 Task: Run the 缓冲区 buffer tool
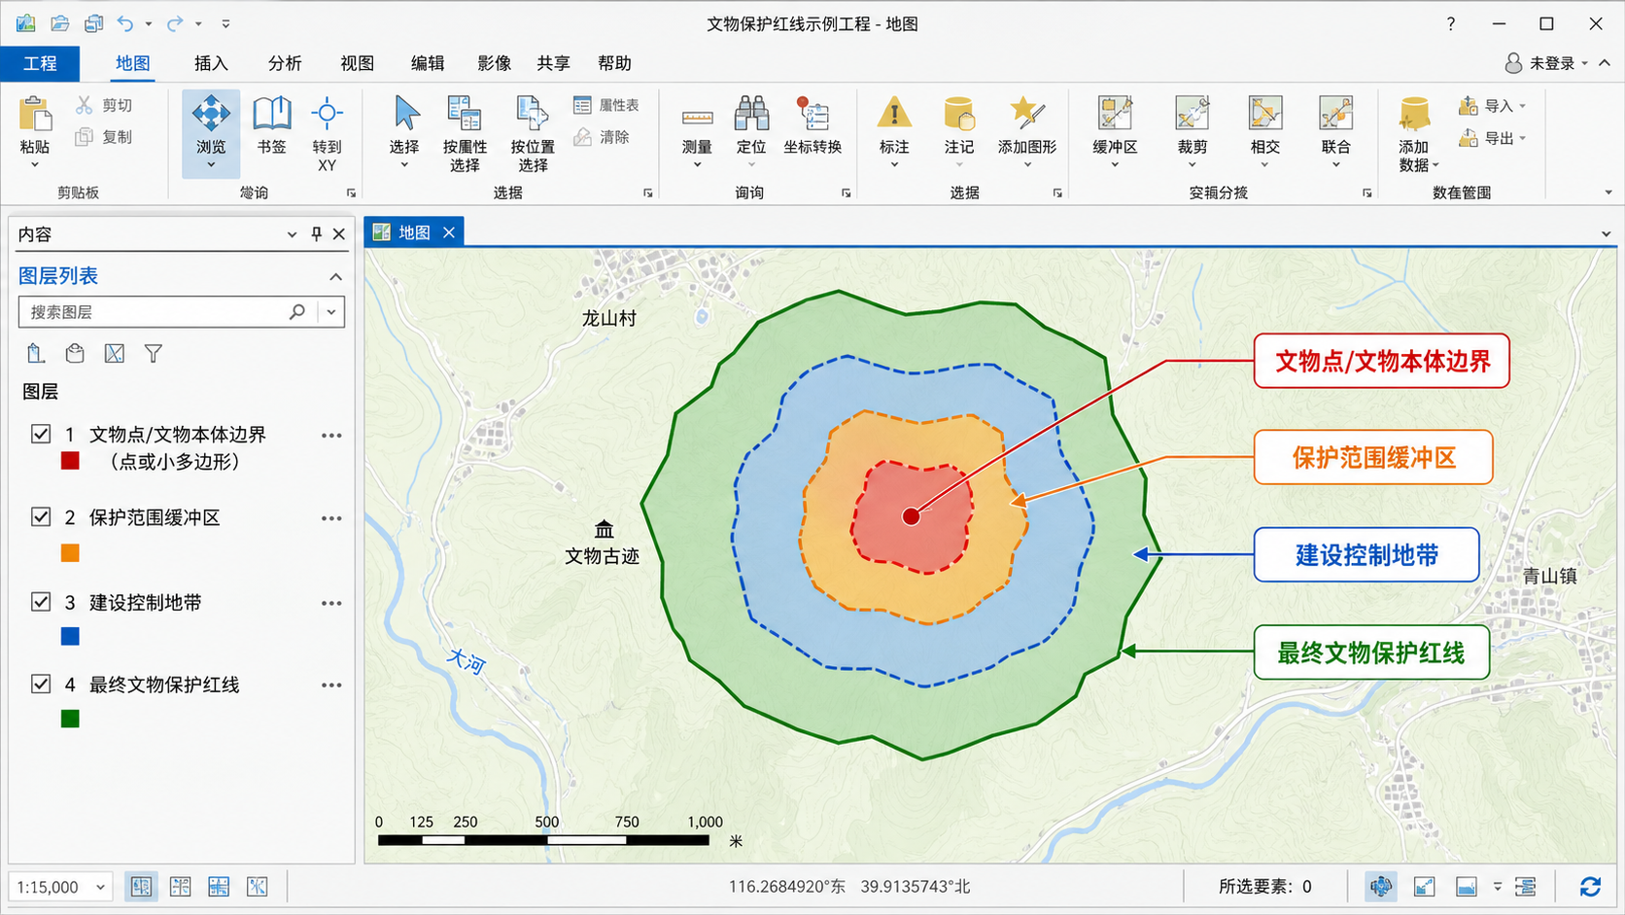point(1115,124)
